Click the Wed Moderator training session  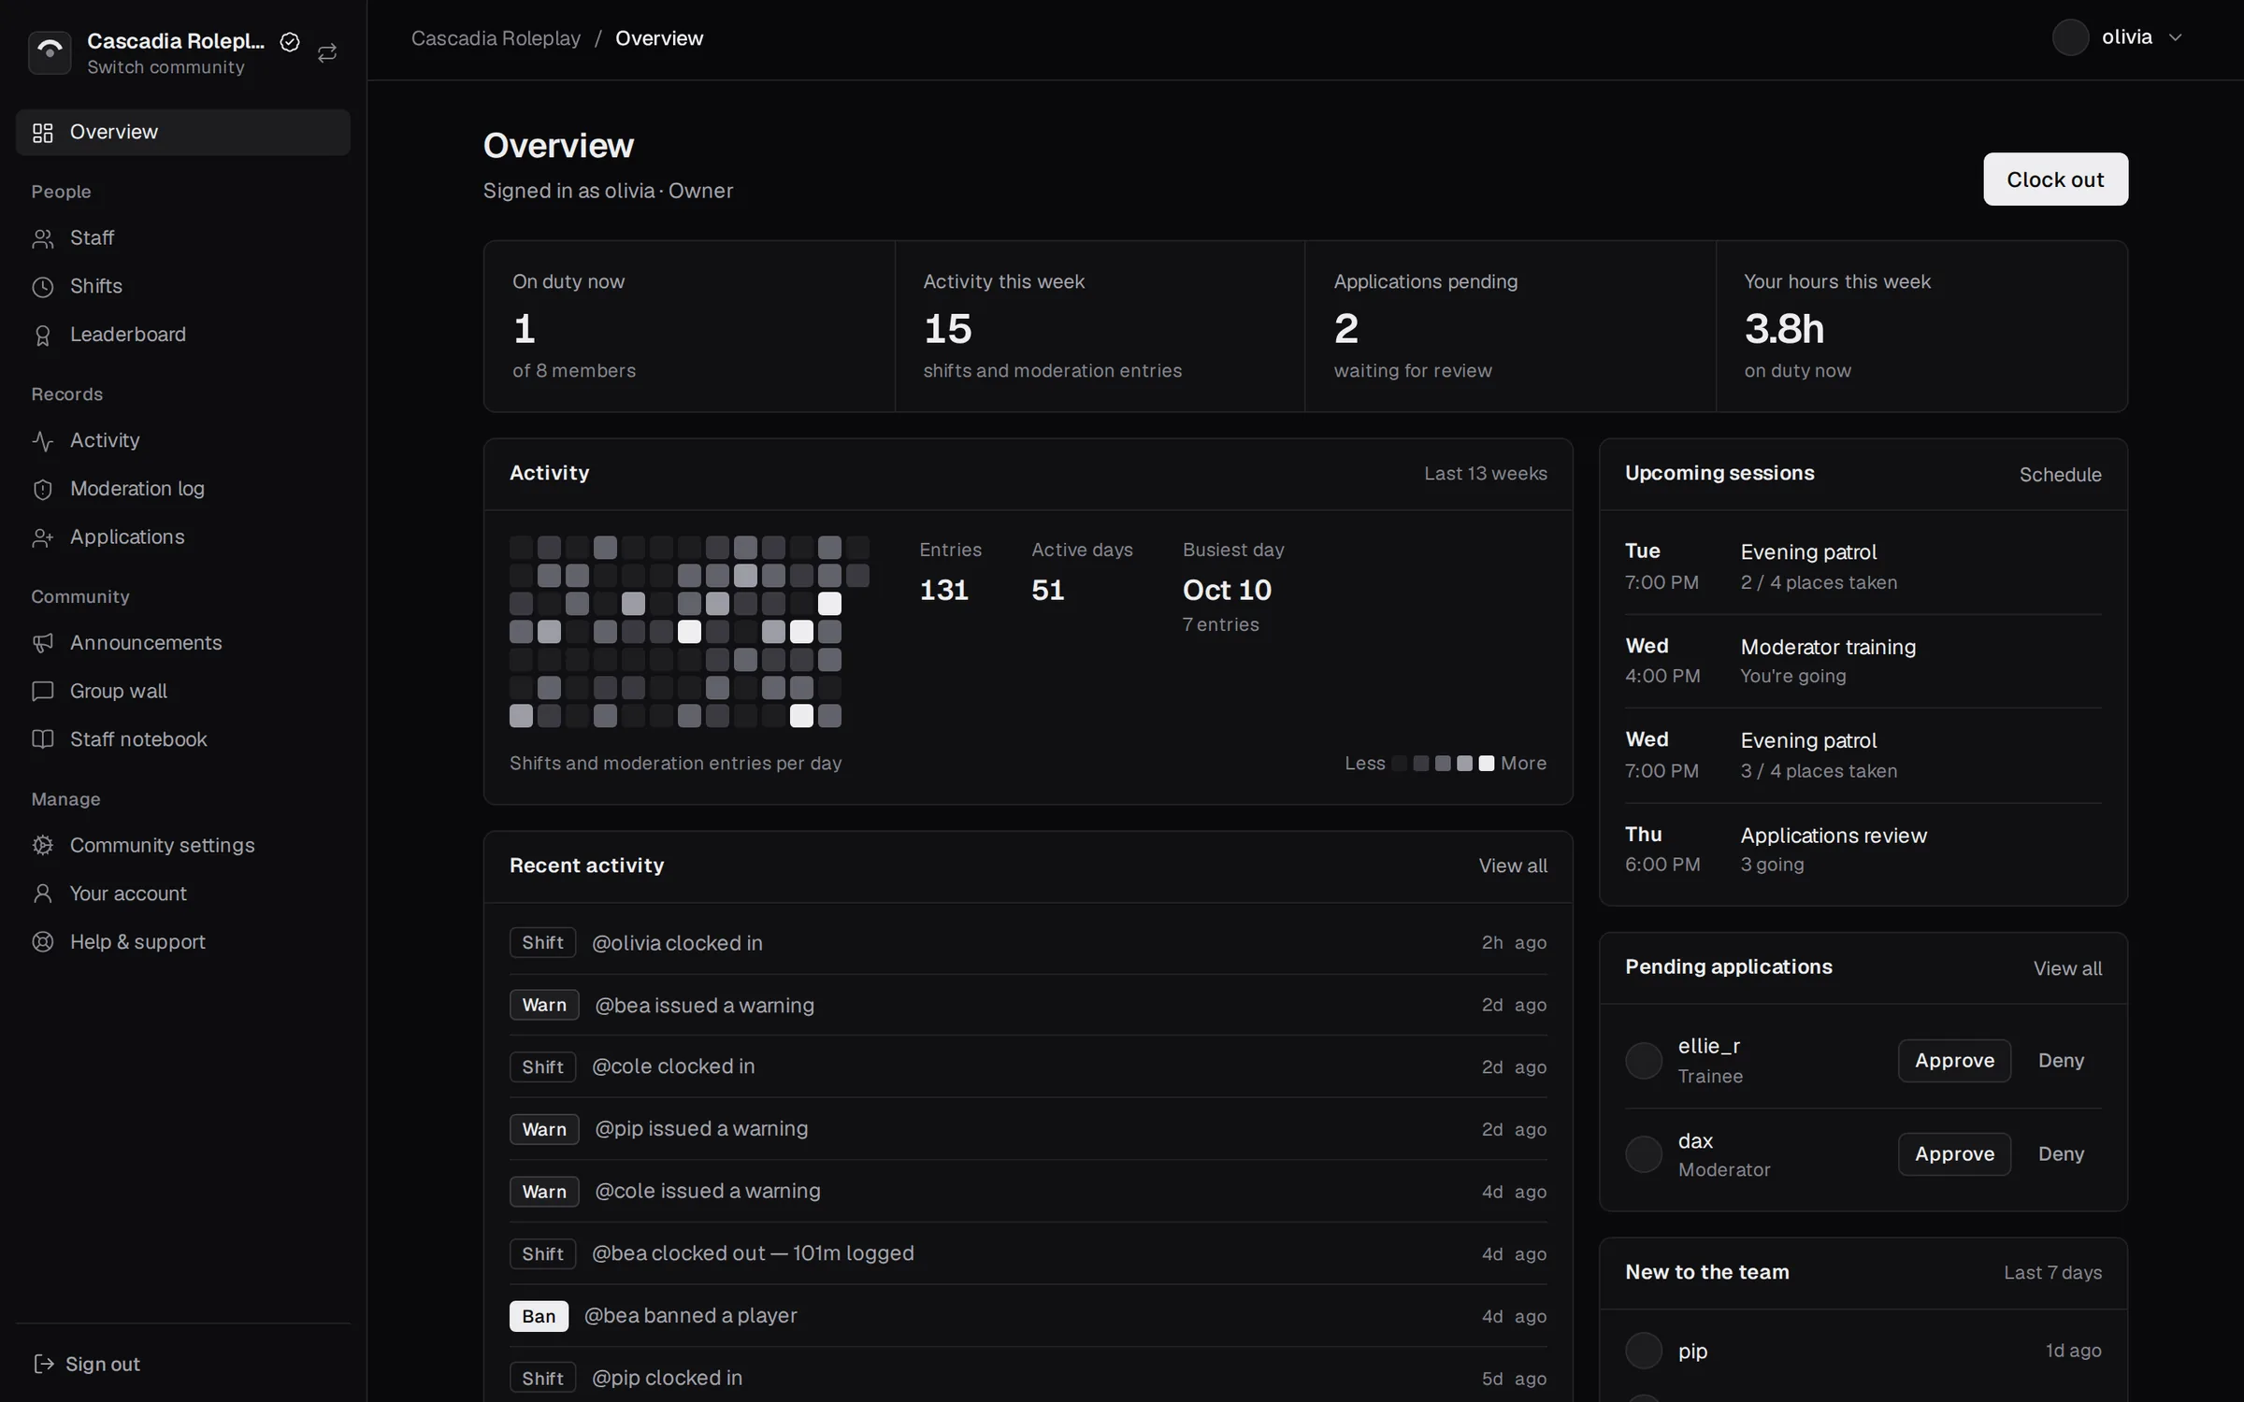1863,661
